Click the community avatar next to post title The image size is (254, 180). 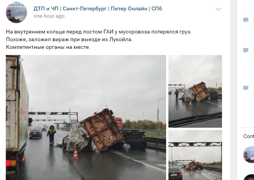(16, 12)
